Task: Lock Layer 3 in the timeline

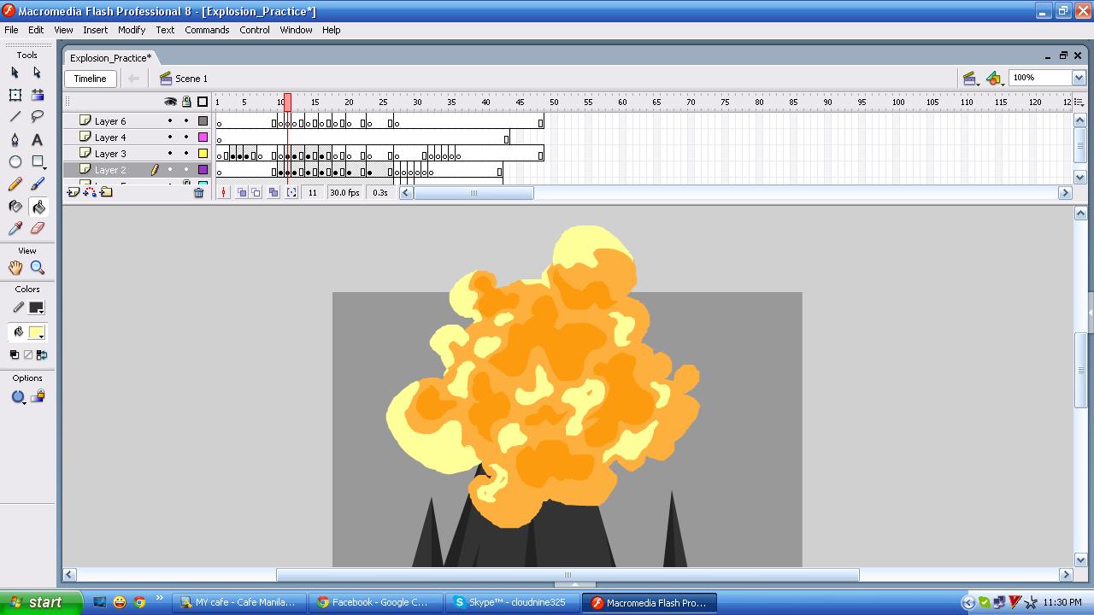Action: [x=186, y=154]
